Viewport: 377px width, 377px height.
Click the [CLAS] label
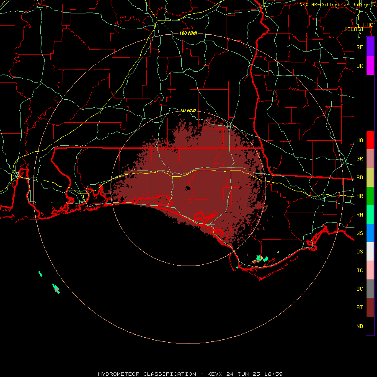pos(354,29)
